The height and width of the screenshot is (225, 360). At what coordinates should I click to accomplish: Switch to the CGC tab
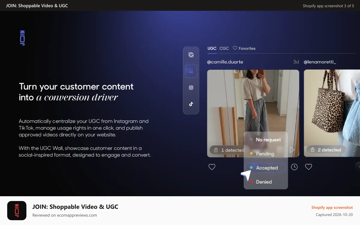[224, 48]
